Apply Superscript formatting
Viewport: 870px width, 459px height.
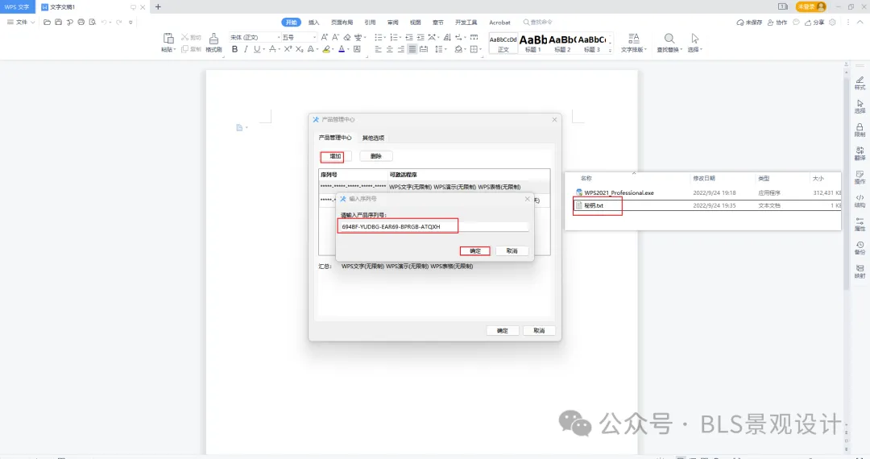288,49
